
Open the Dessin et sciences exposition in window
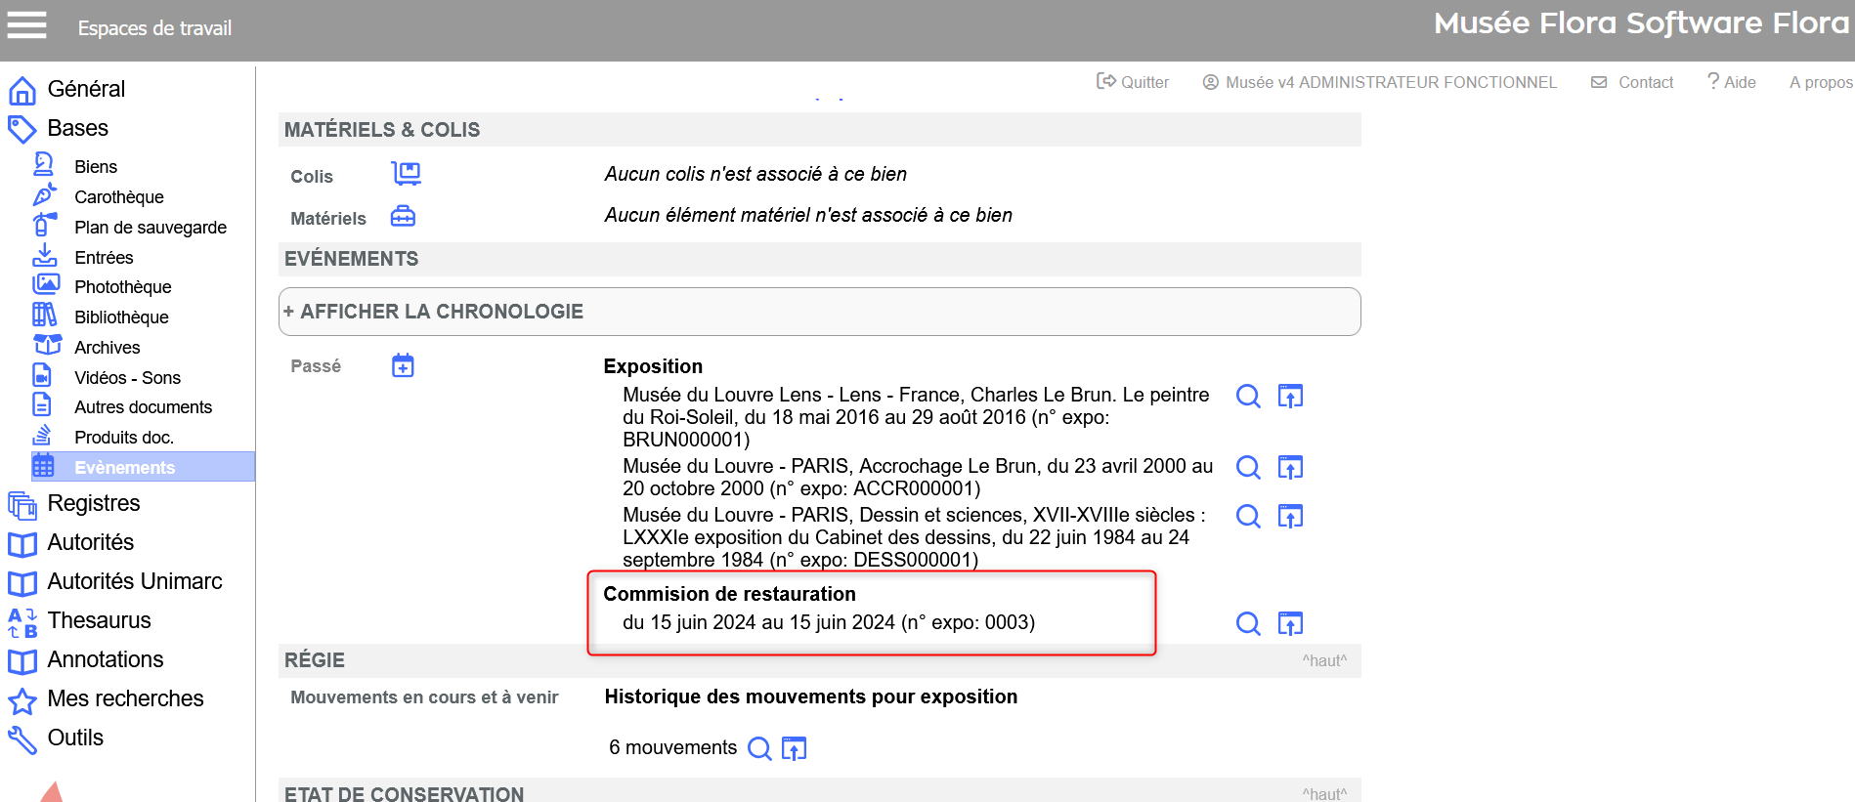click(x=1290, y=516)
